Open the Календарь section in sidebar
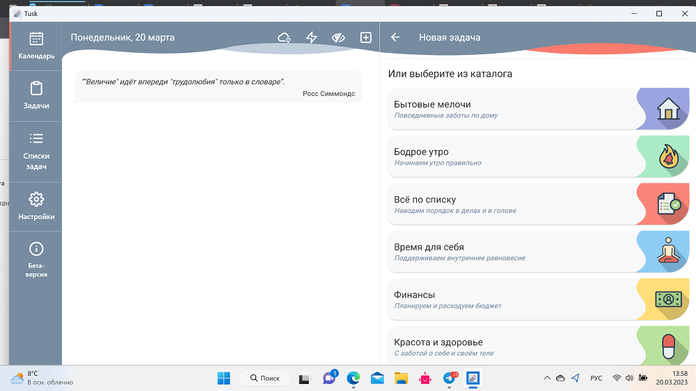 [x=36, y=46]
